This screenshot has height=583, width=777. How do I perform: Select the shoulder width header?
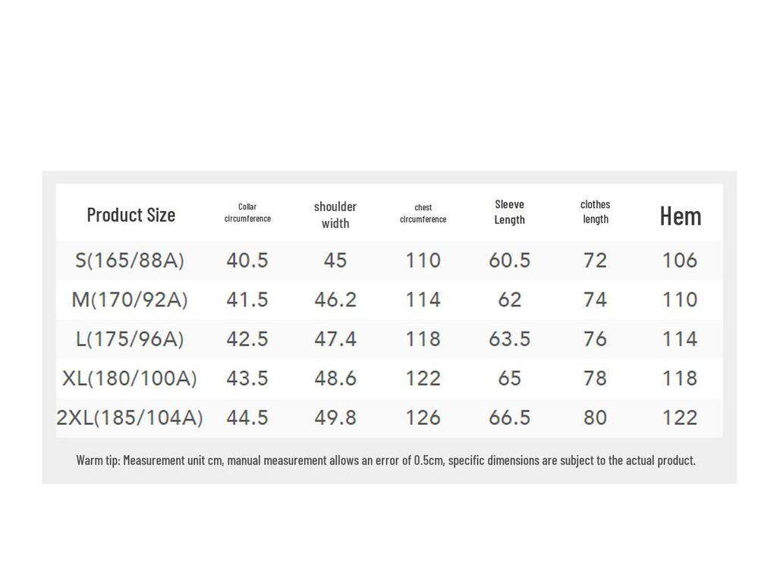click(x=335, y=215)
